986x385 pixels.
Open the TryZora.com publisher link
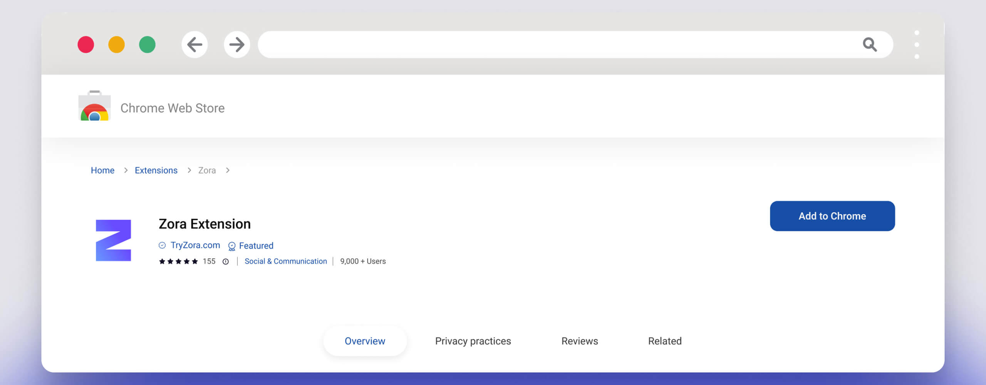(195, 245)
